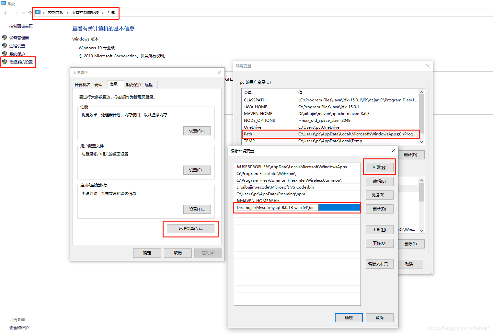Switch to 计算机名 tab
Viewport: 493px width, 334px height.
pos(83,85)
